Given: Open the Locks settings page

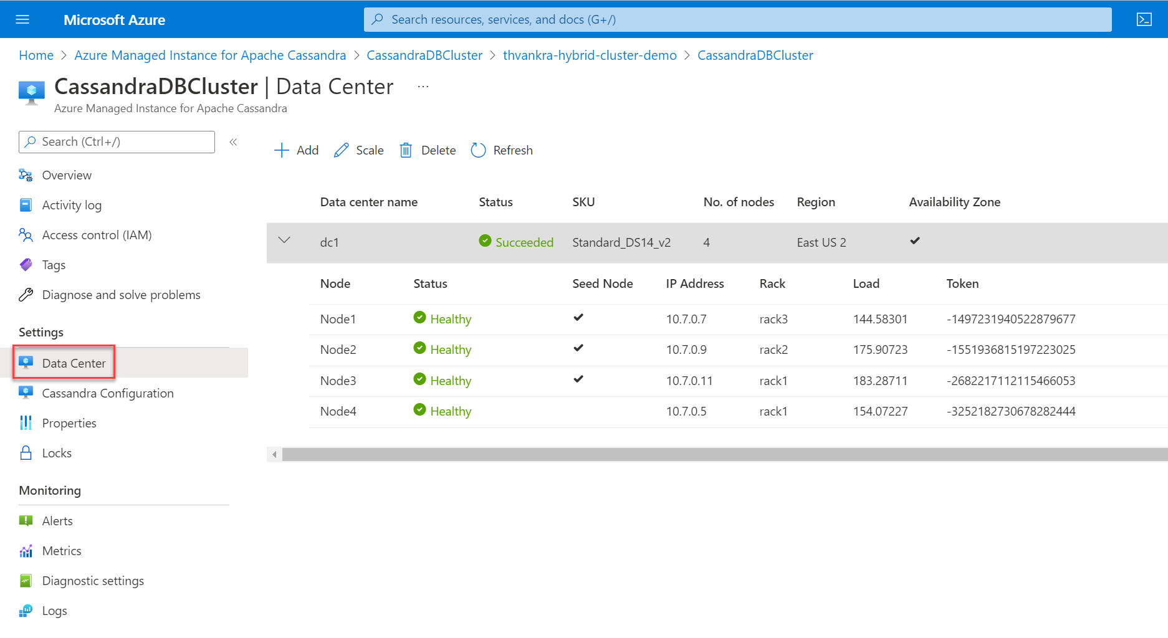Looking at the screenshot, I should pos(57,453).
